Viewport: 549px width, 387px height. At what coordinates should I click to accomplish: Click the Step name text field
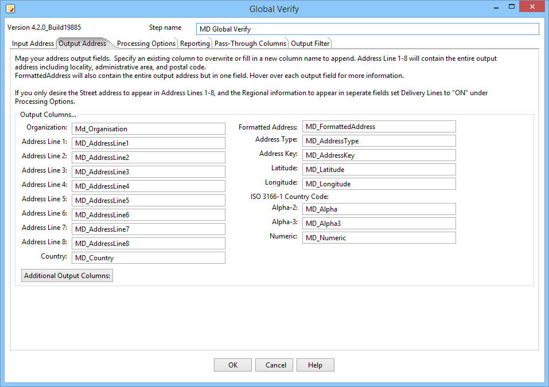pos(367,29)
